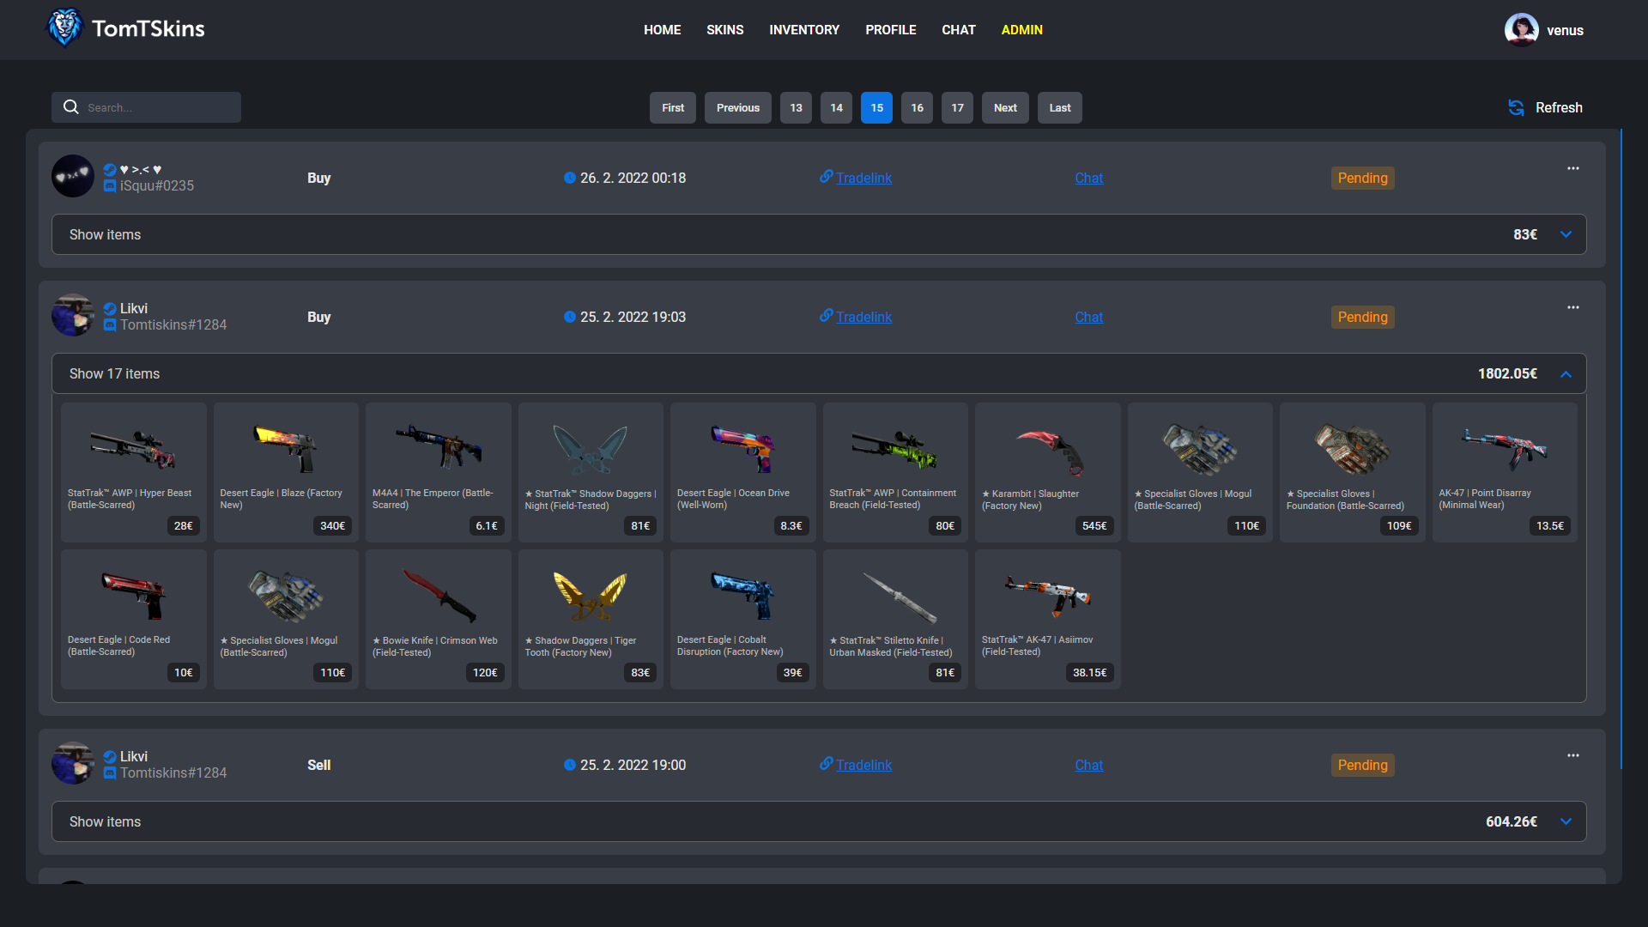Select Desert Eagle Ocean Drive item
1648x927 pixels.
tap(743, 472)
